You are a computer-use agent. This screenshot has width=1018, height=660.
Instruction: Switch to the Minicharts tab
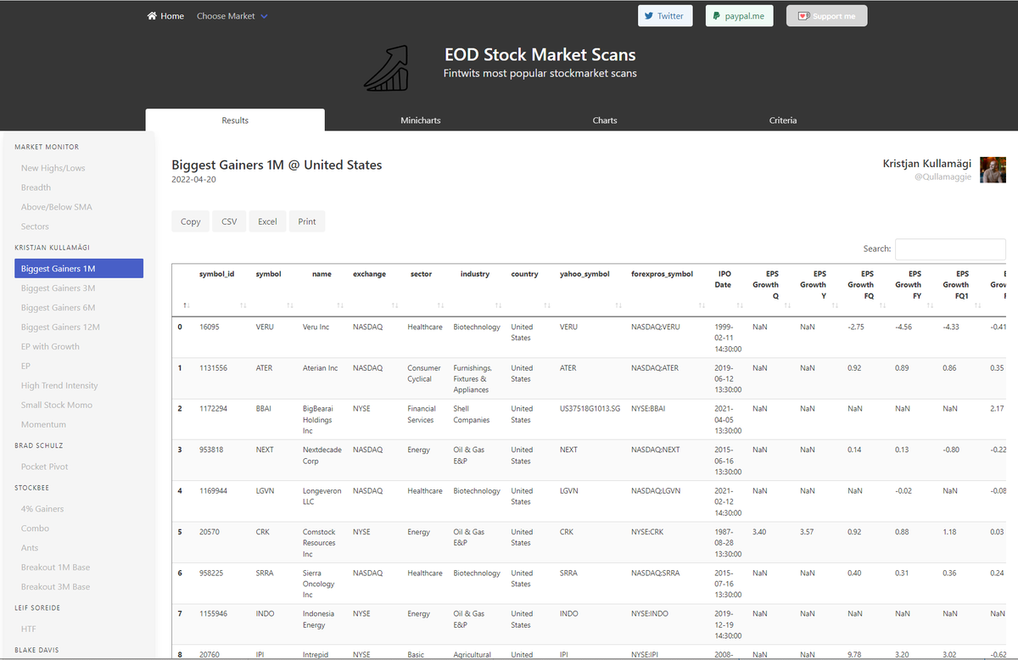(x=421, y=120)
